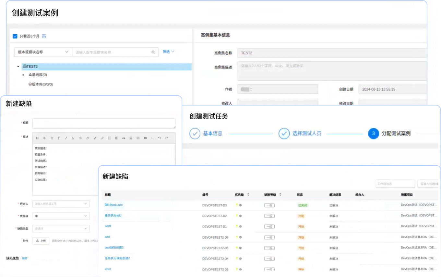Click the code block toolbar icon

pos(152,138)
